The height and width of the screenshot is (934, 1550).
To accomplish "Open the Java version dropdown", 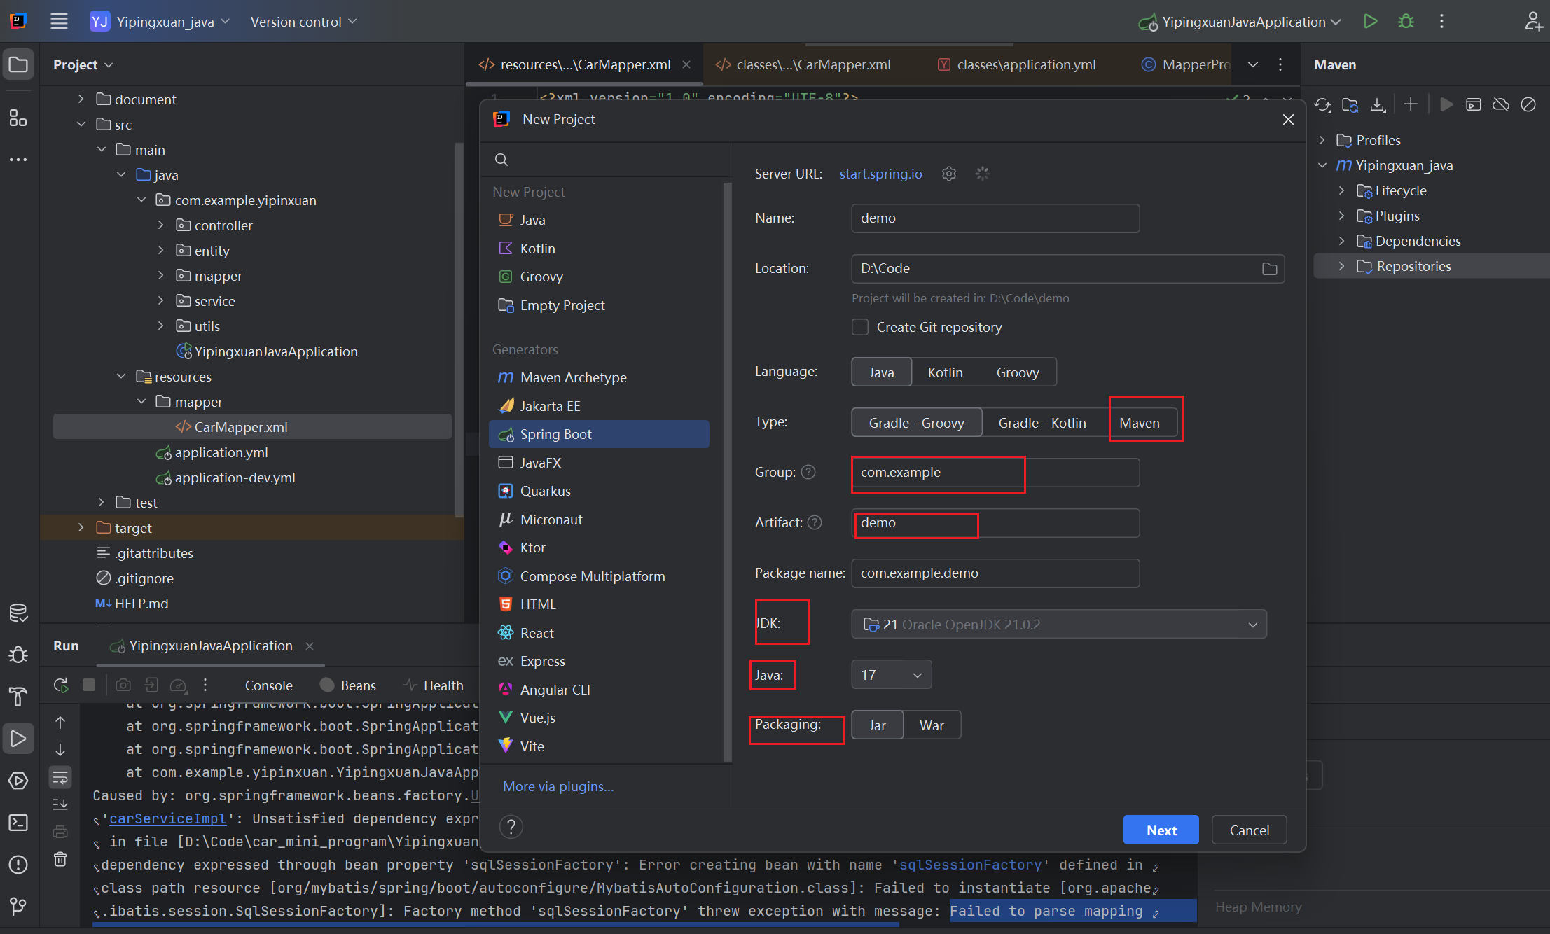I will click(891, 675).
